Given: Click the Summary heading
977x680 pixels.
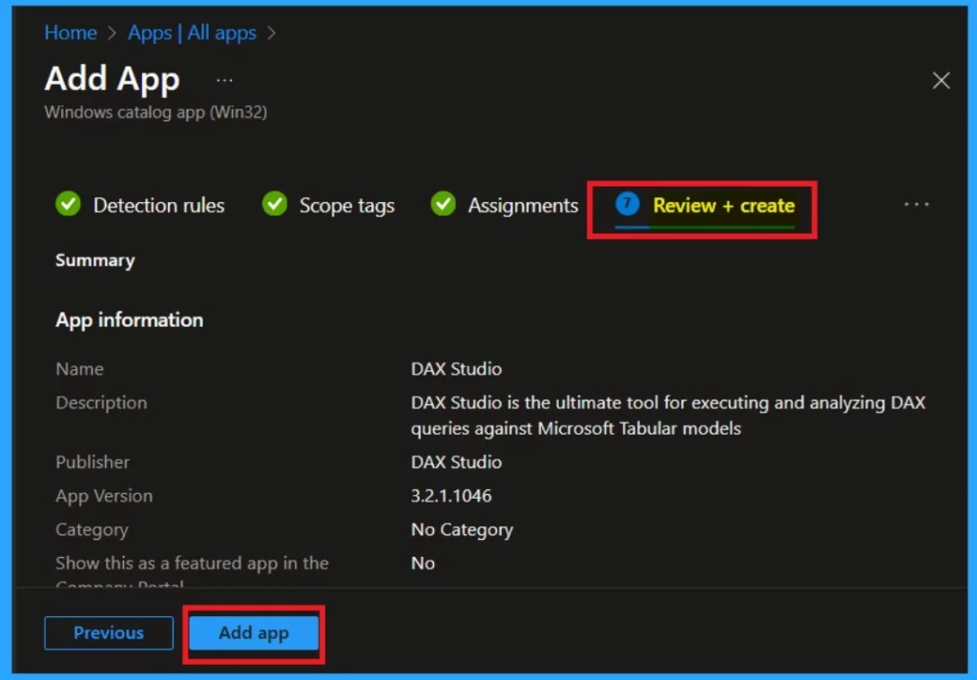Looking at the screenshot, I should (94, 260).
